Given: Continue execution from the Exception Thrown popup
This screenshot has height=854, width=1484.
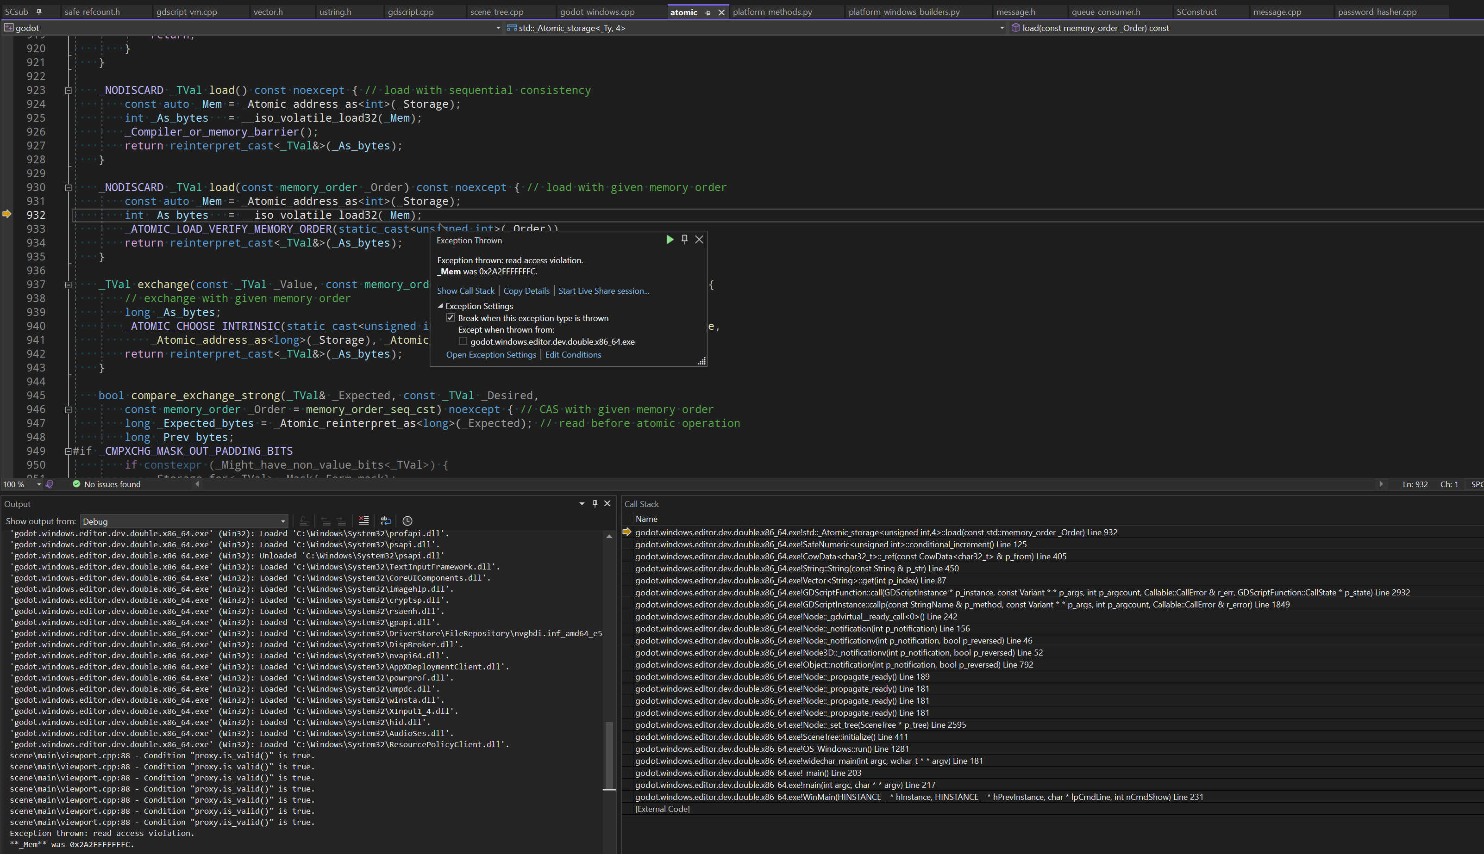Looking at the screenshot, I should (x=670, y=239).
